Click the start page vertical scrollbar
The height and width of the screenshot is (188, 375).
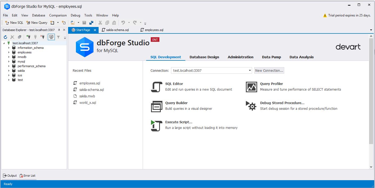click(371, 92)
